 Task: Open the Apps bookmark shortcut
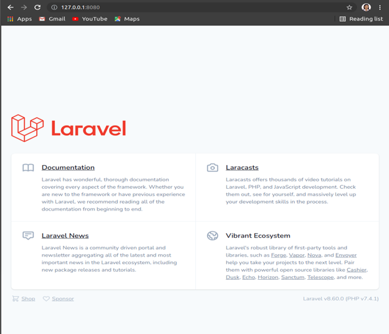coord(19,19)
